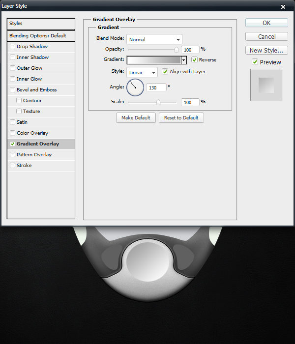Click the Scale slider handle
The width and height of the screenshot is (295, 344).
(x=158, y=102)
